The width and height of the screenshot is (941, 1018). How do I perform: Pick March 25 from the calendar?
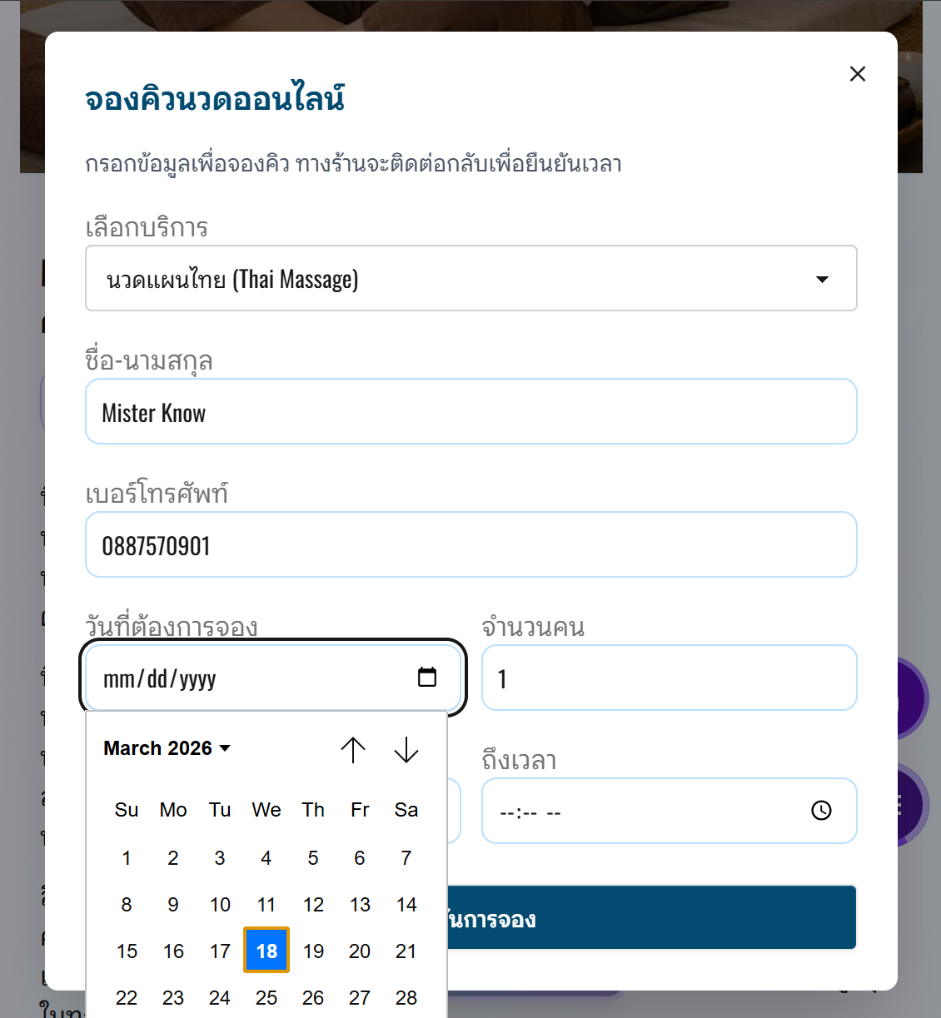pos(266,997)
